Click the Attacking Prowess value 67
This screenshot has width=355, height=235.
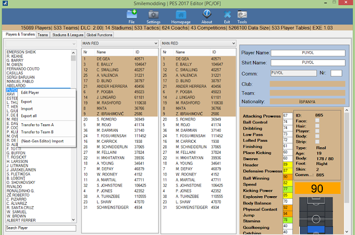point(287,116)
